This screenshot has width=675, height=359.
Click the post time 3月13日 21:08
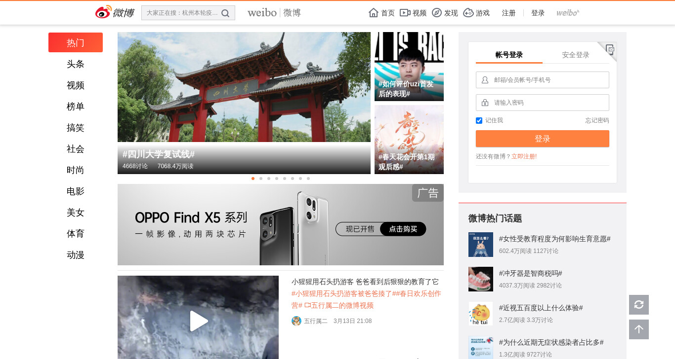(352, 321)
